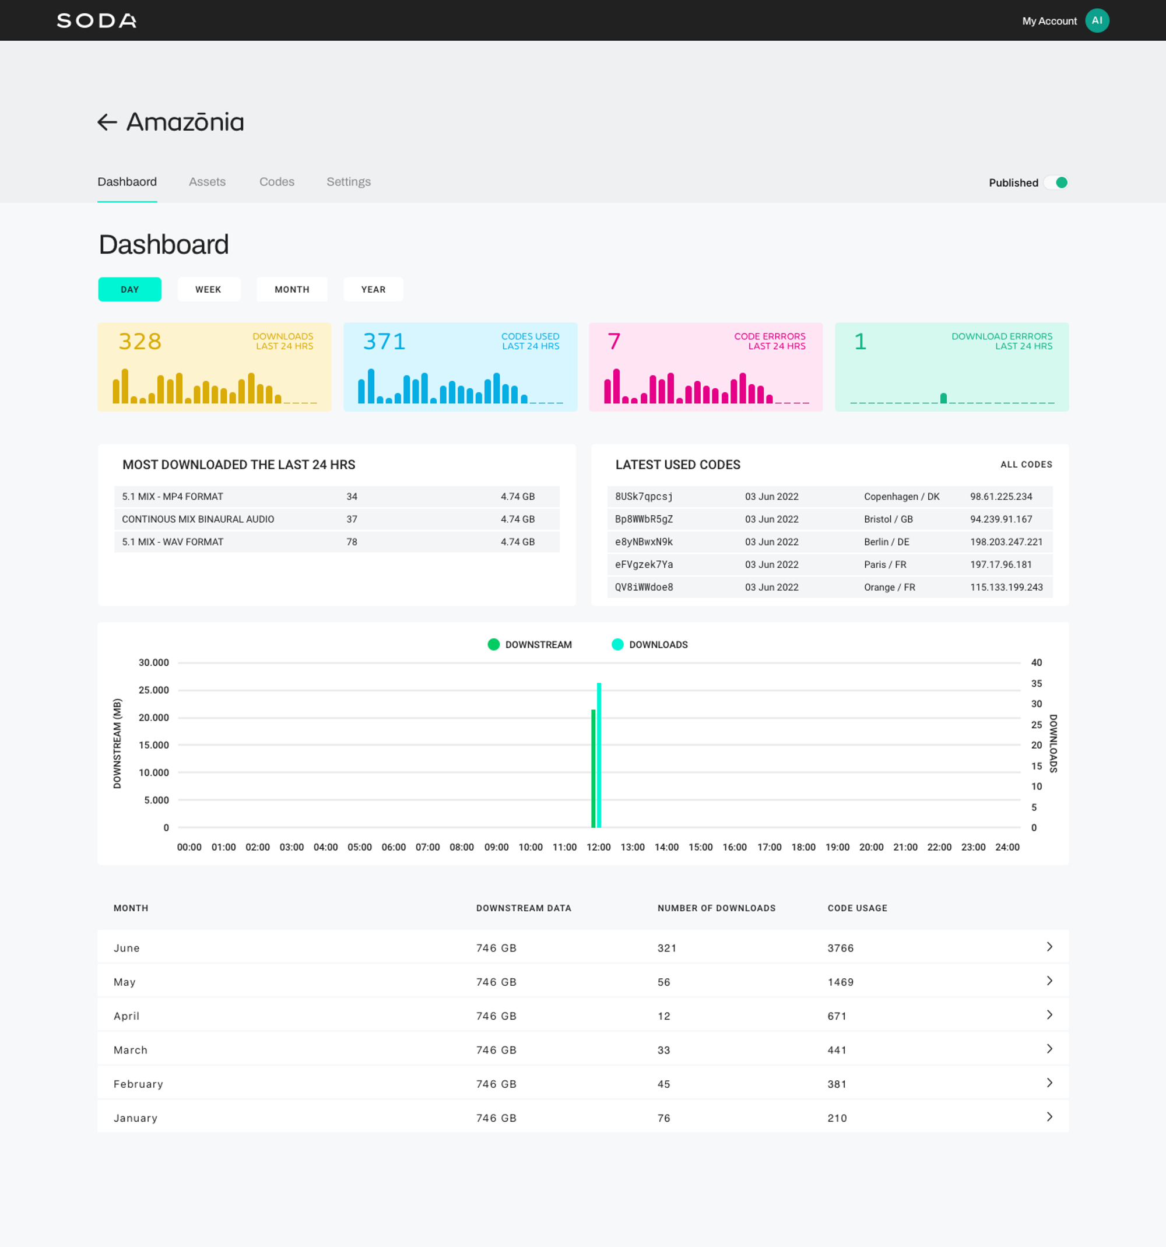Open the ALL CODES link
The height and width of the screenshot is (1247, 1166).
(1026, 465)
